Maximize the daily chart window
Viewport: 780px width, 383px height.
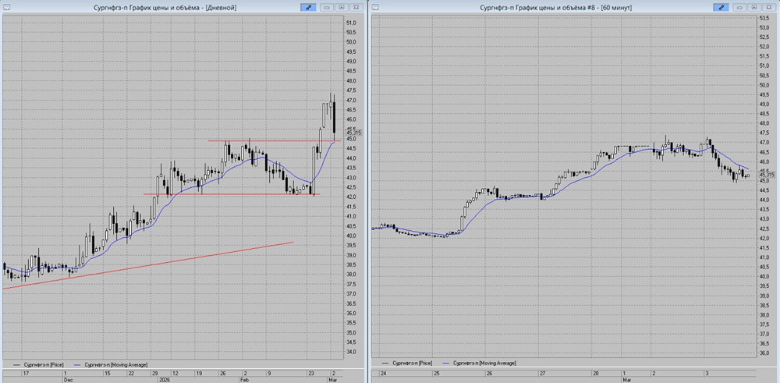(x=340, y=7)
